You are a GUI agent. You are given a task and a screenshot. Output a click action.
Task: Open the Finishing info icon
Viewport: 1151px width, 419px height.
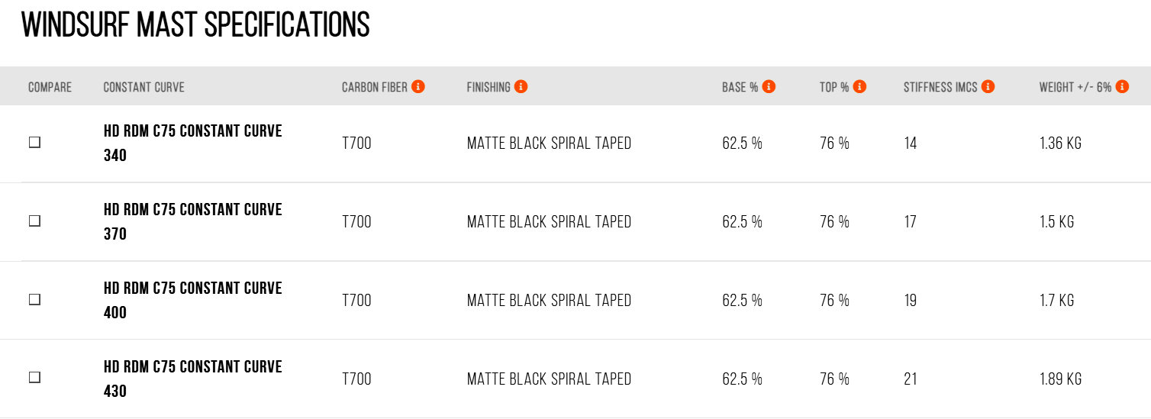tap(521, 86)
